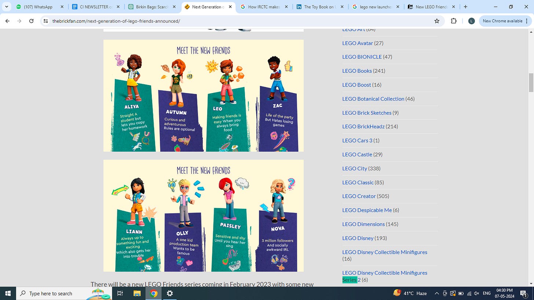Open Chrome from the taskbar
This screenshot has width=534, height=300.
pos(154,293)
